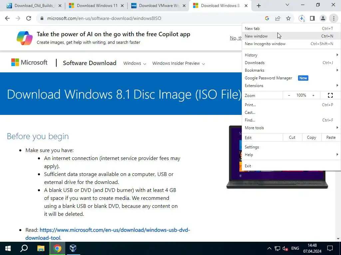Click the site lock icon in address bar
The image size is (341, 255).
point(42,19)
